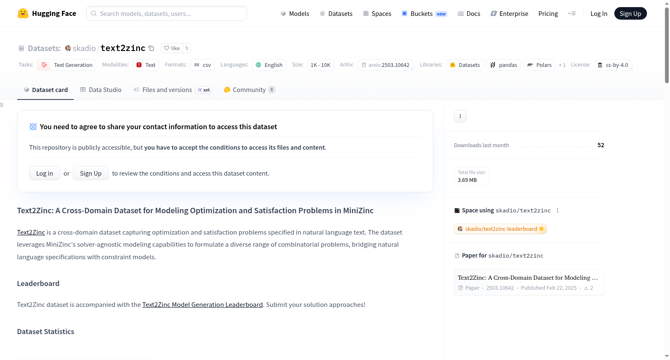Click the gated access icon beside the notice heading
670x360 pixels.
(x=33, y=127)
